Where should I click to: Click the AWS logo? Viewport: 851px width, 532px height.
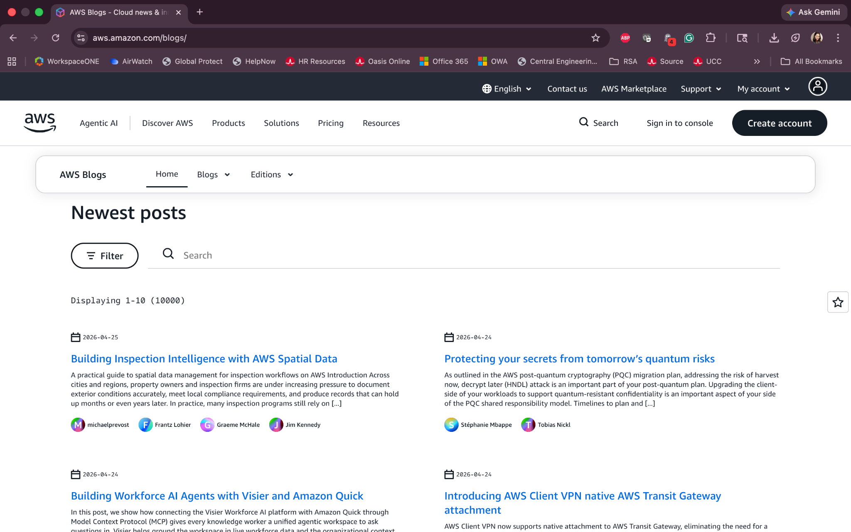pyautogui.click(x=40, y=123)
